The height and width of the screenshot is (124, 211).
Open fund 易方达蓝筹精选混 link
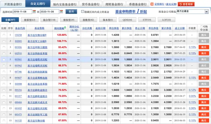point(38,78)
